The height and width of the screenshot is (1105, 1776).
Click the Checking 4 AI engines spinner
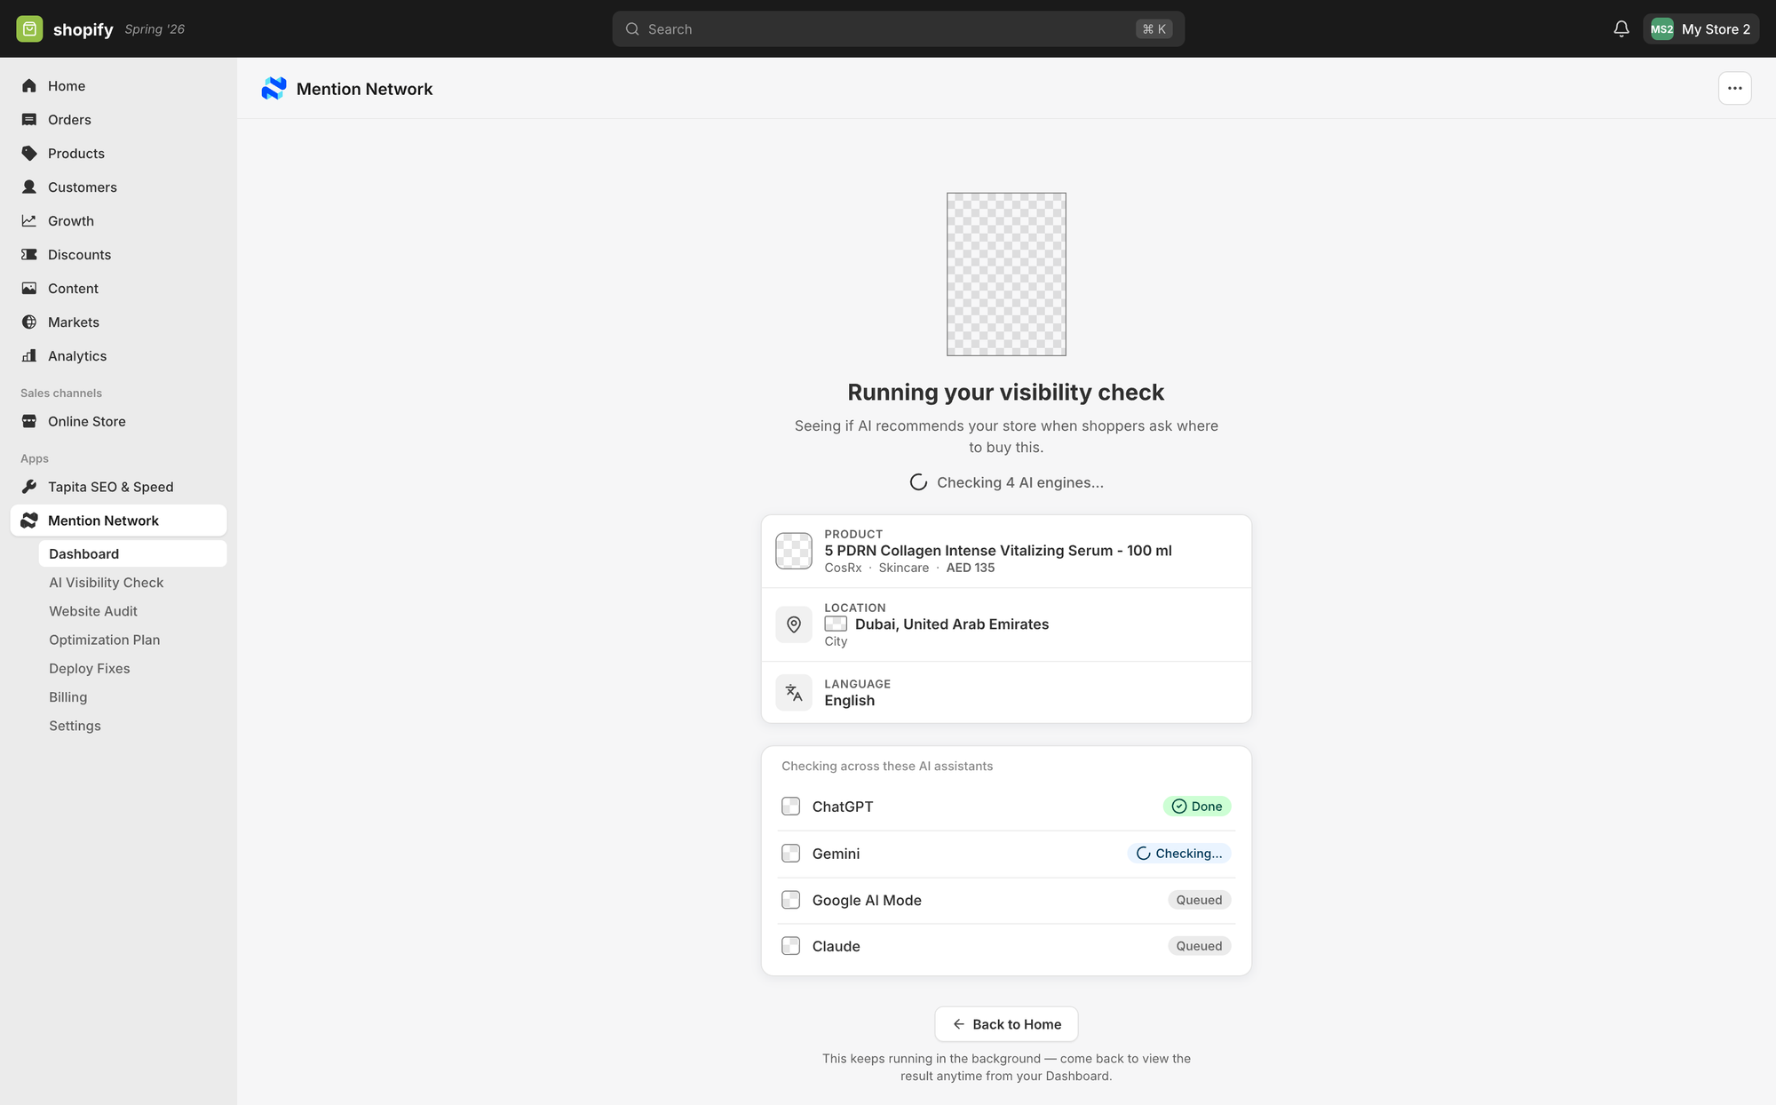pyautogui.click(x=918, y=482)
